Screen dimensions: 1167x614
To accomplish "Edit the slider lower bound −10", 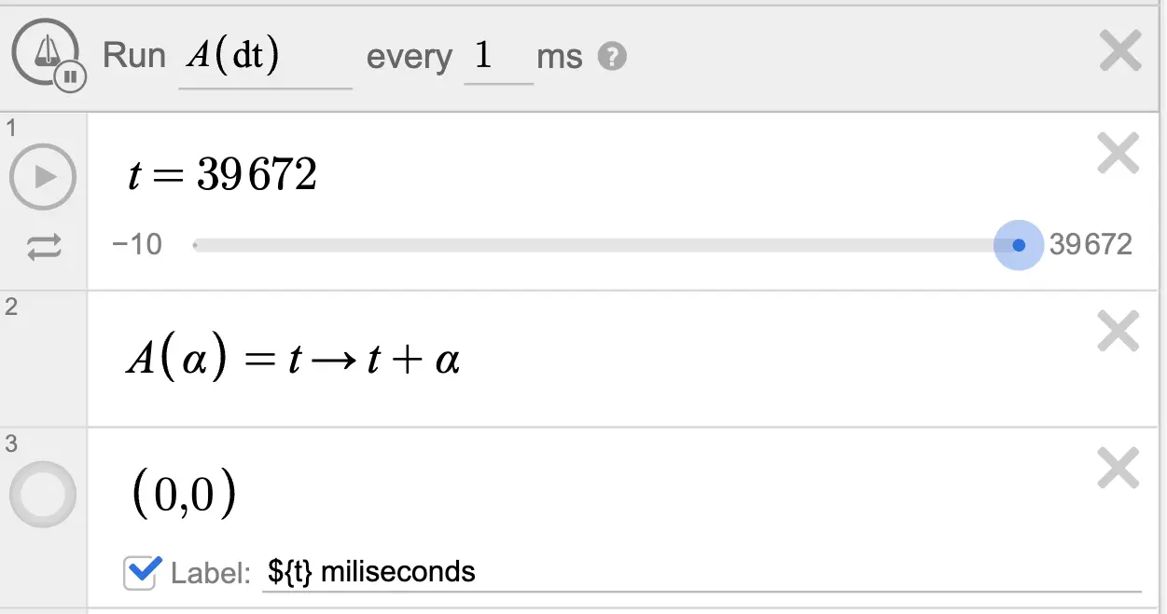I will (137, 245).
